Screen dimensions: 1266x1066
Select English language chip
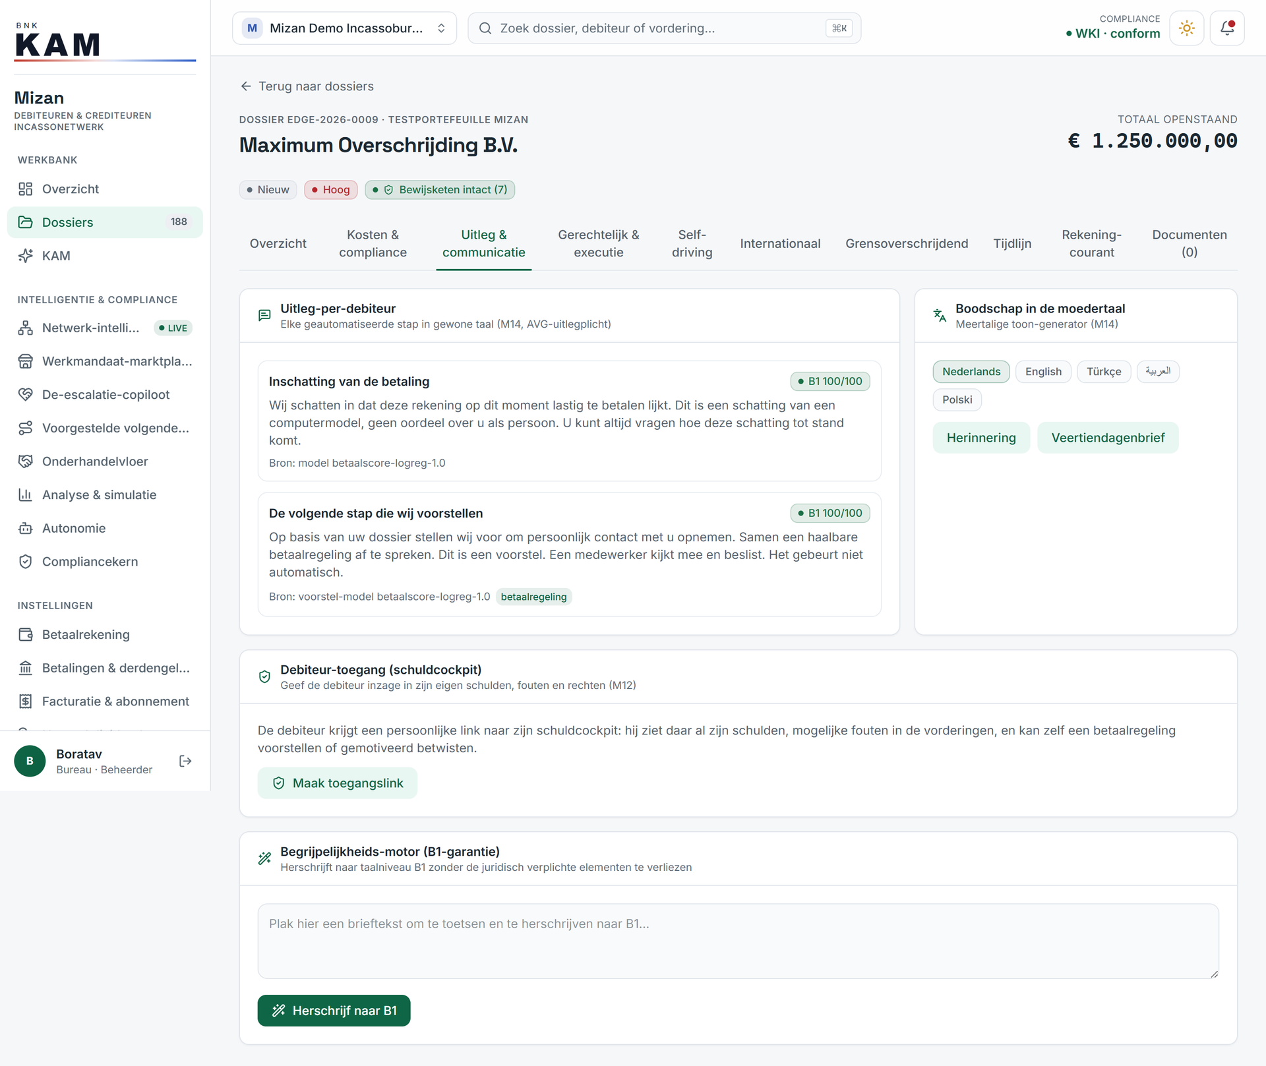pos(1043,372)
